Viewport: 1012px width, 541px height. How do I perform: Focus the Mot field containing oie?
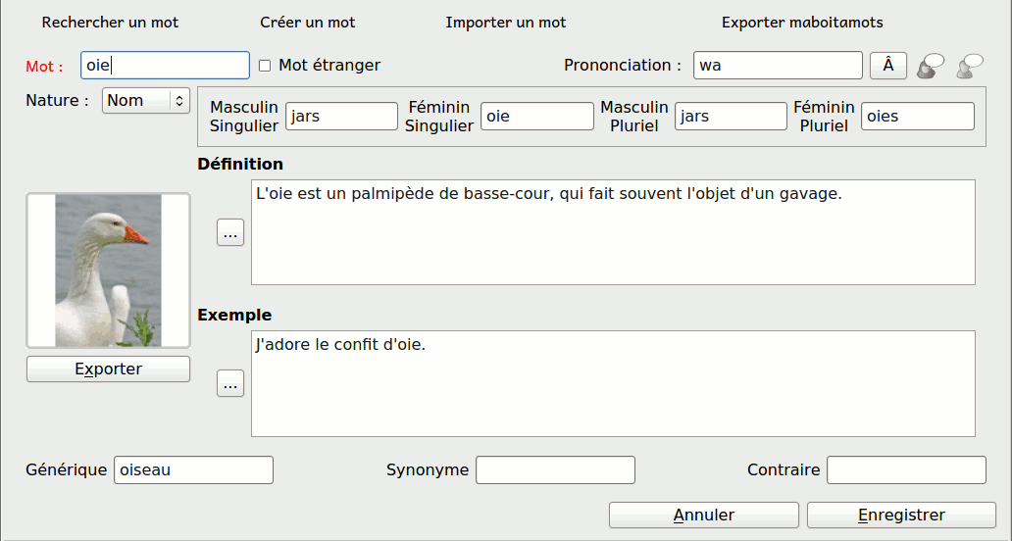click(x=165, y=66)
